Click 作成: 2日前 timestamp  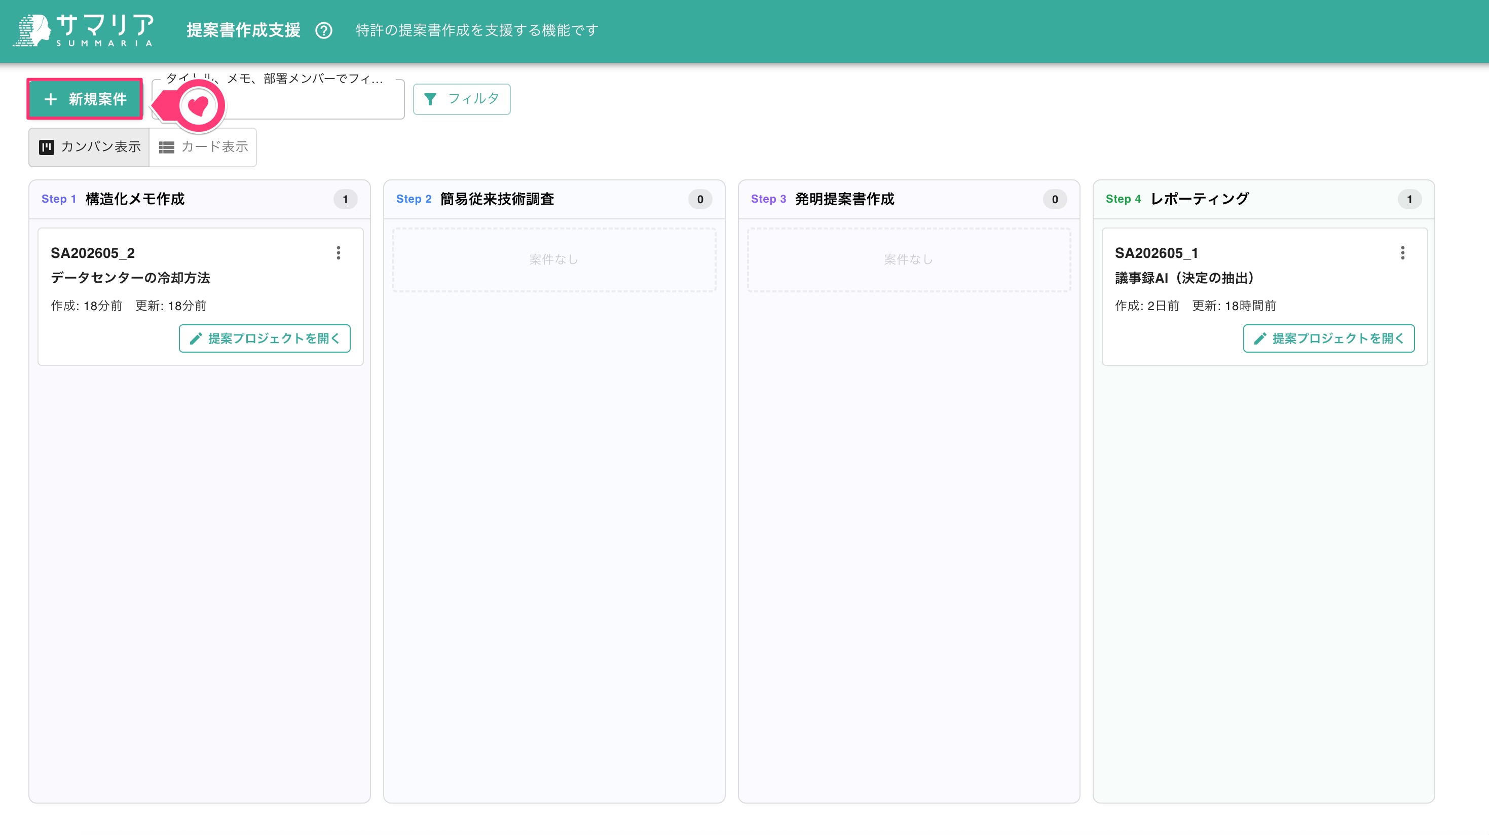click(1147, 306)
